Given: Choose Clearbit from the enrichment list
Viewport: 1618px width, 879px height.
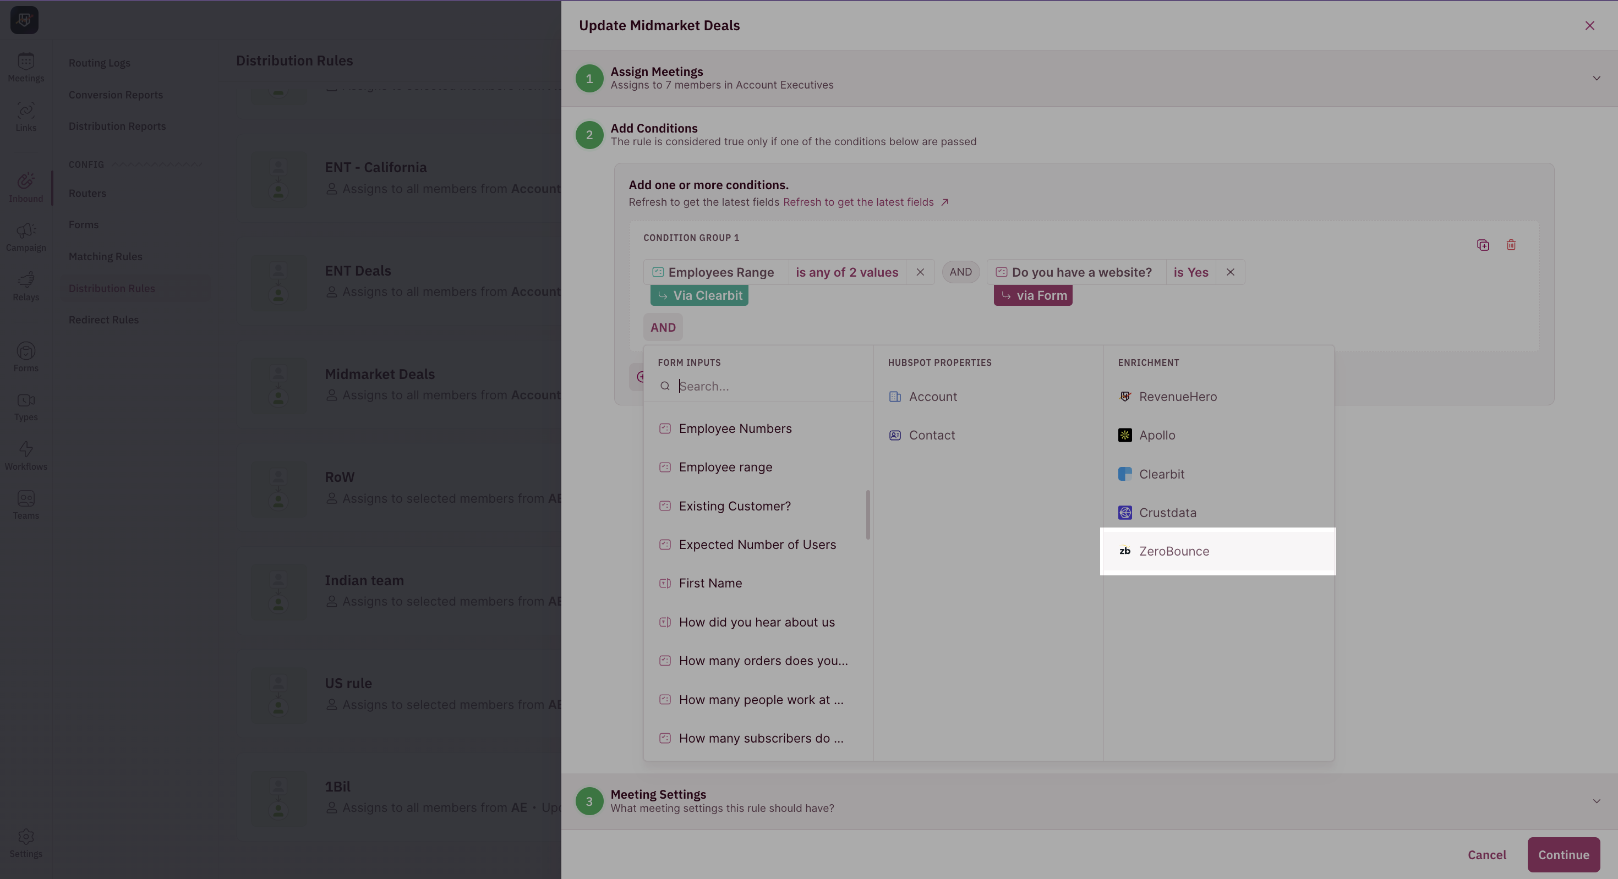Looking at the screenshot, I should [1161, 474].
